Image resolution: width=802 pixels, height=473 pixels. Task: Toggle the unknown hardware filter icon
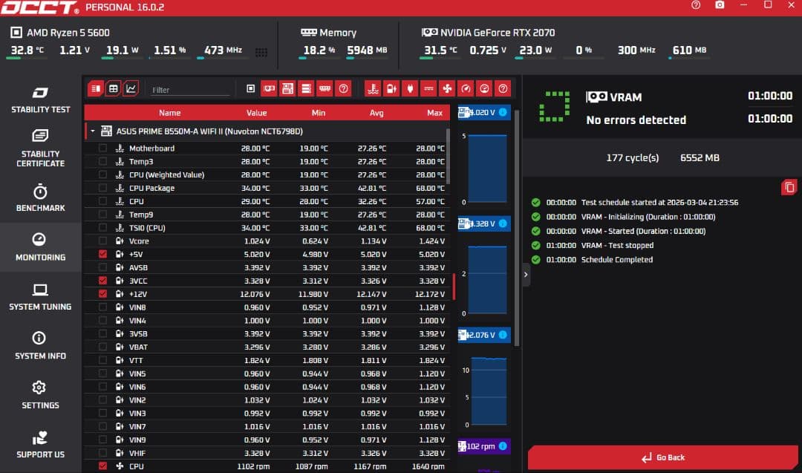(x=344, y=89)
